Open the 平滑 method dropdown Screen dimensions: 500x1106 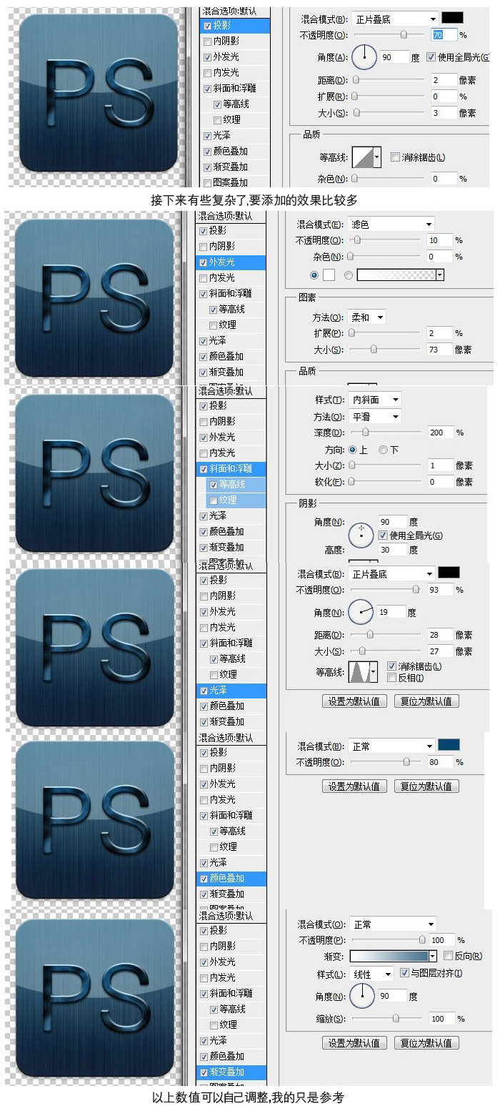click(x=375, y=416)
